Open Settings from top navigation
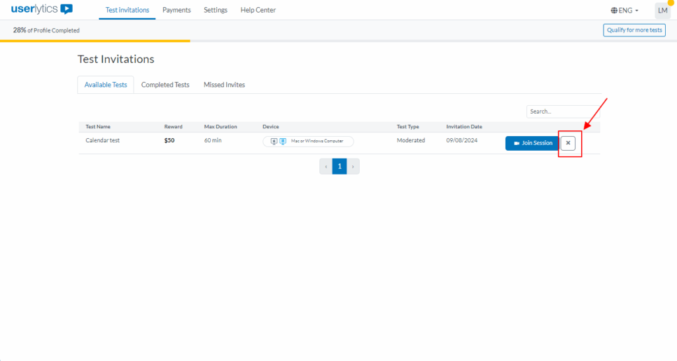 click(216, 10)
